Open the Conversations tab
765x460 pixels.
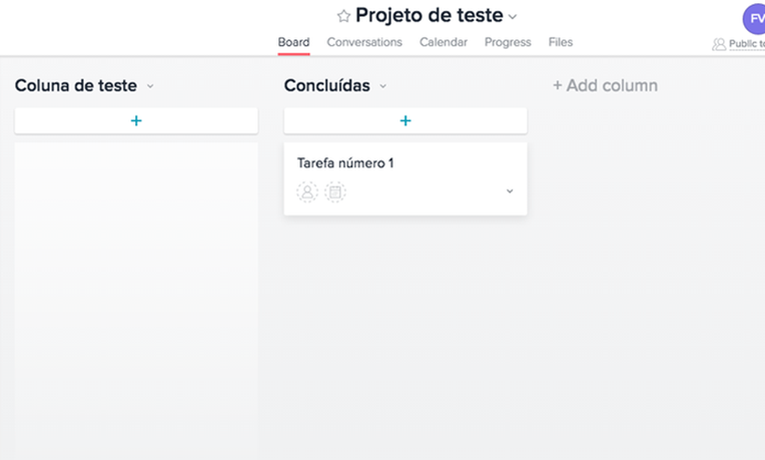[365, 43]
